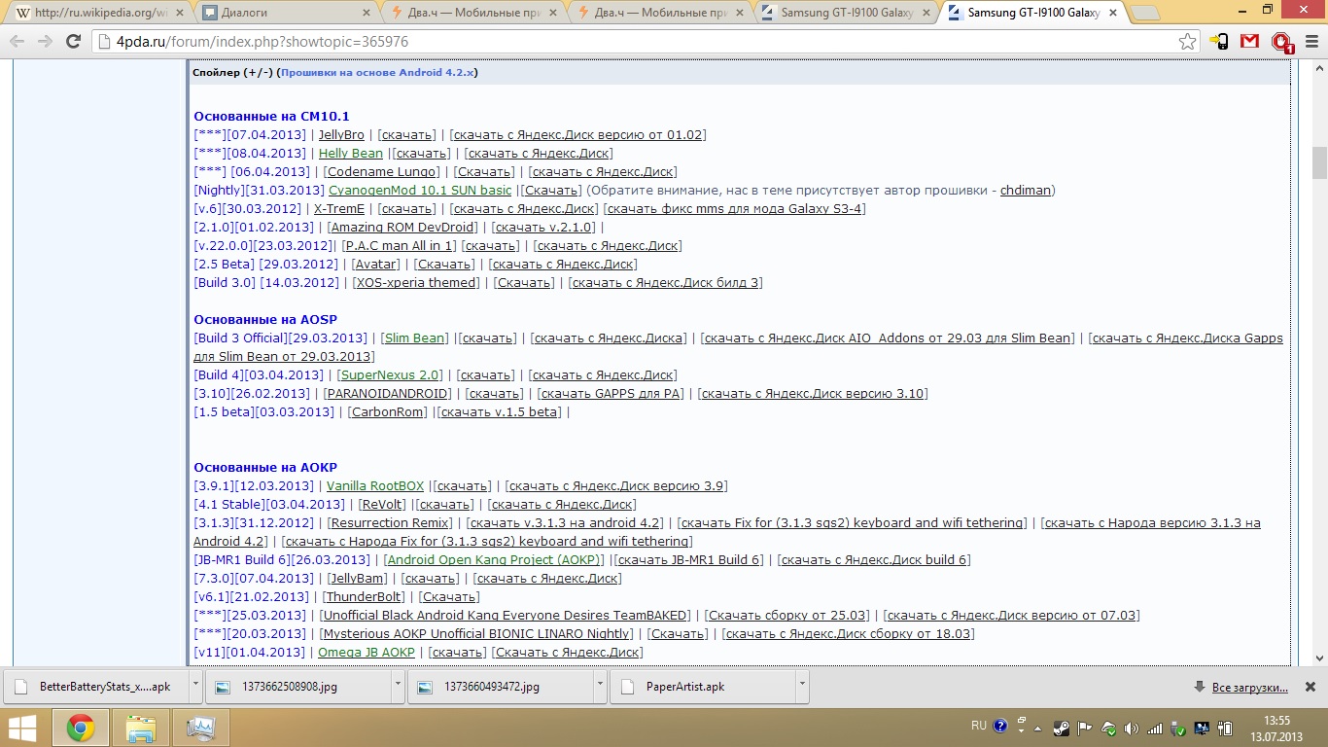Click the network signal bars icon

click(x=1154, y=728)
